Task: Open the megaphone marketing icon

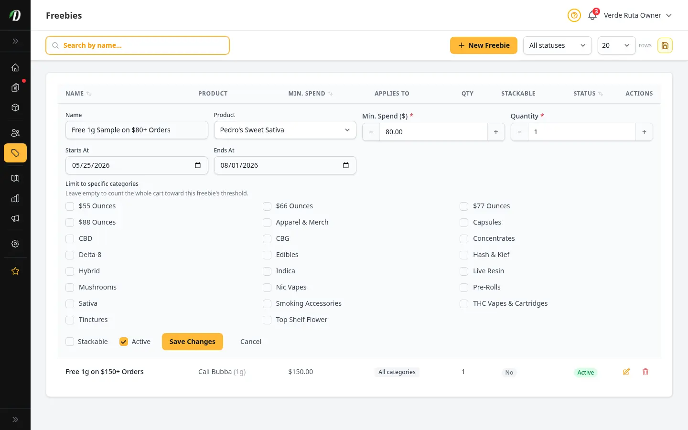Action: pos(15,218)
